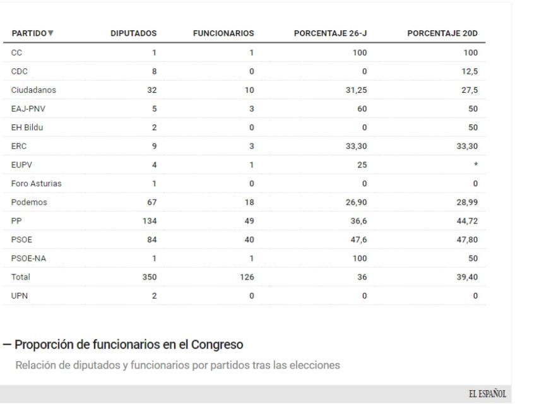
Task: Click the PSOE party name cell
Action: pyautogui.click(x=21, y=239)
